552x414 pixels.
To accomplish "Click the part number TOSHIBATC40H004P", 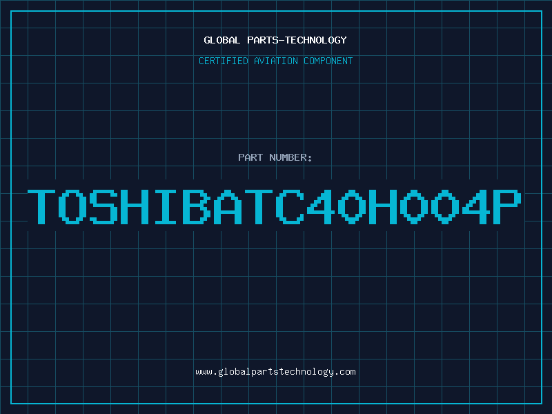I will pyautogui.click(x=274, y=206).
